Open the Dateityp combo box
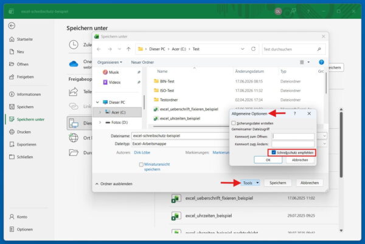 (180, 144)
